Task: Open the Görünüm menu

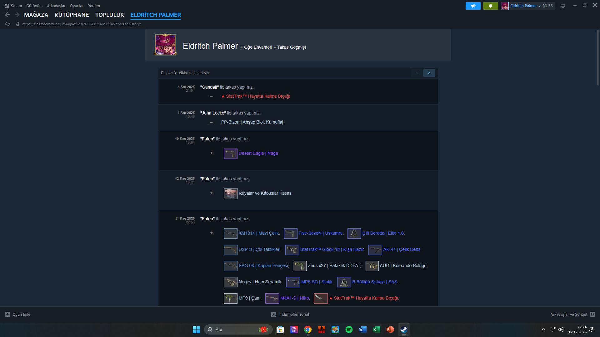Action: pyautogui.click(x=34, y=6)
